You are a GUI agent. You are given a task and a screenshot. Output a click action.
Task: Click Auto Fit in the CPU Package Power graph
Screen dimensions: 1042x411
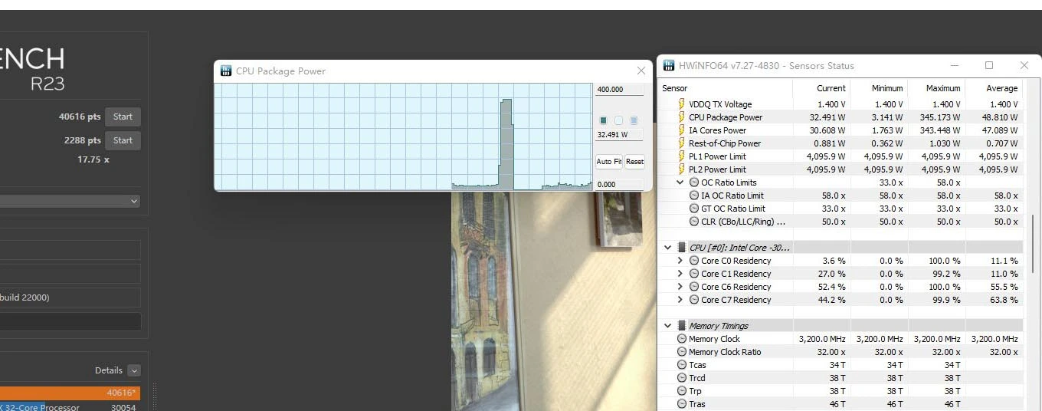click(609, 162)
